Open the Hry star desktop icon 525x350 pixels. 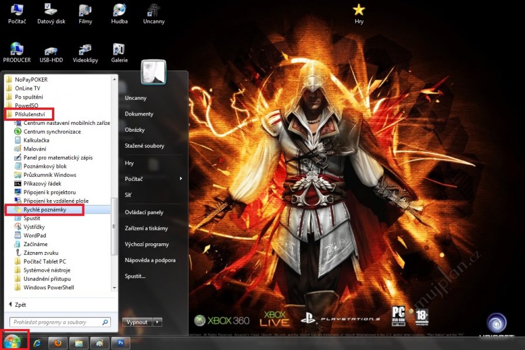pyautogui.click(x=359, y=13)
